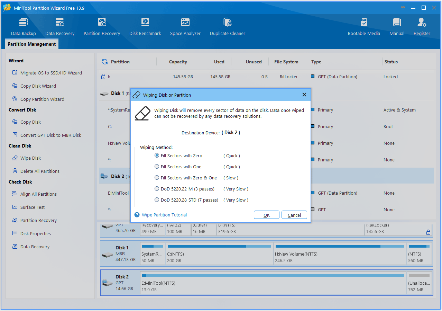Sort by the Unused column header
442x311 pixels.
[x=254, y=62]
